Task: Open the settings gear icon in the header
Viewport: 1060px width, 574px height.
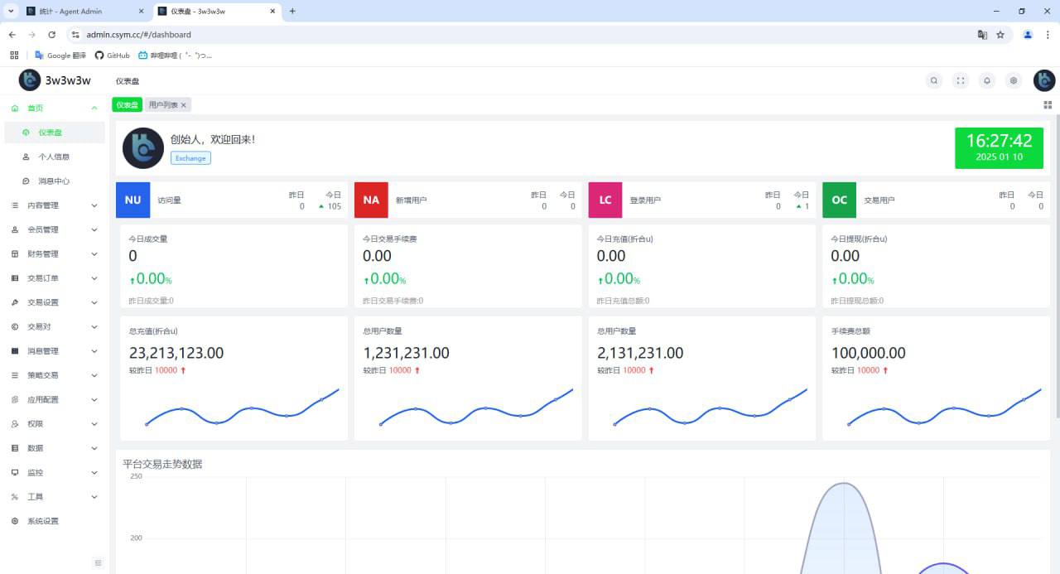Action: click(x=1014, y=80)
